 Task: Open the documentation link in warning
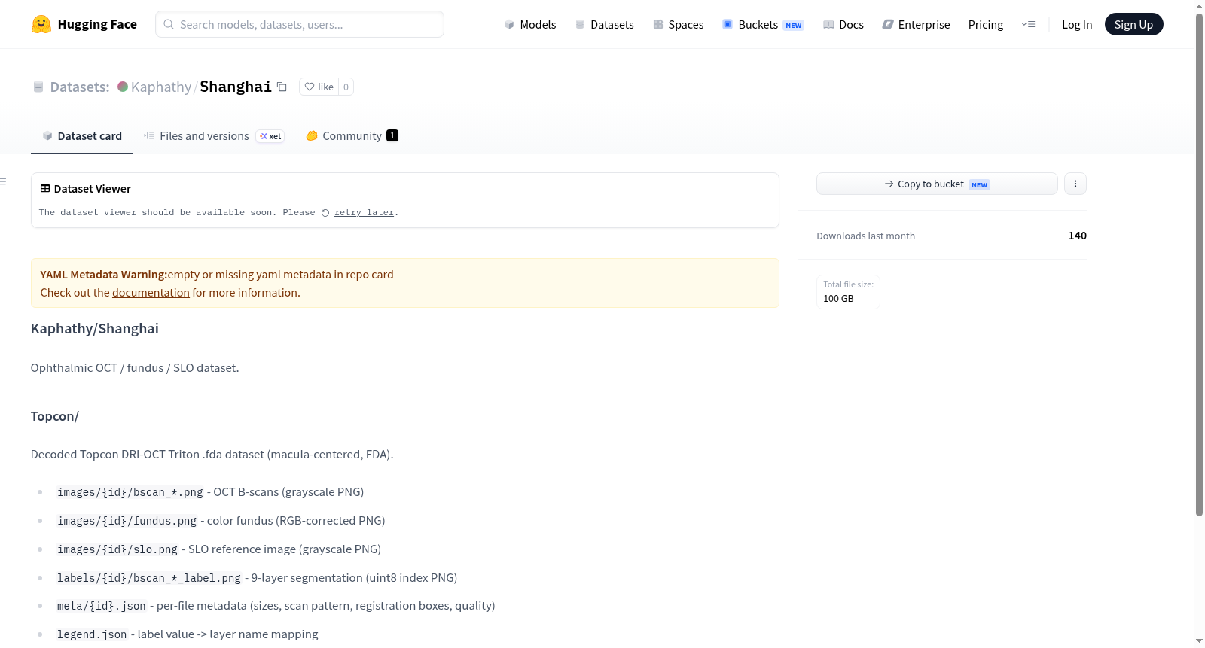pos(151,293)
